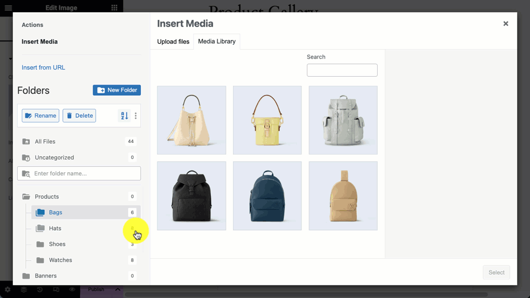This screenshot has height=298, width=530.
Task: Open the Elementor widgets grid icon
Action: pos(114,8)
